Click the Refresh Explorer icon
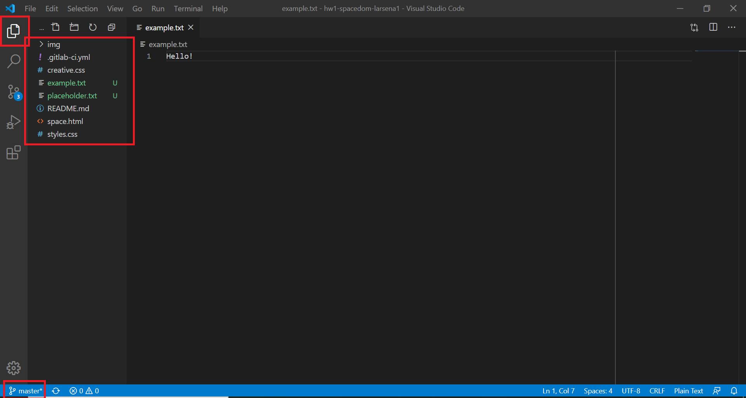746x398 pixels. (x=92, y=27)
